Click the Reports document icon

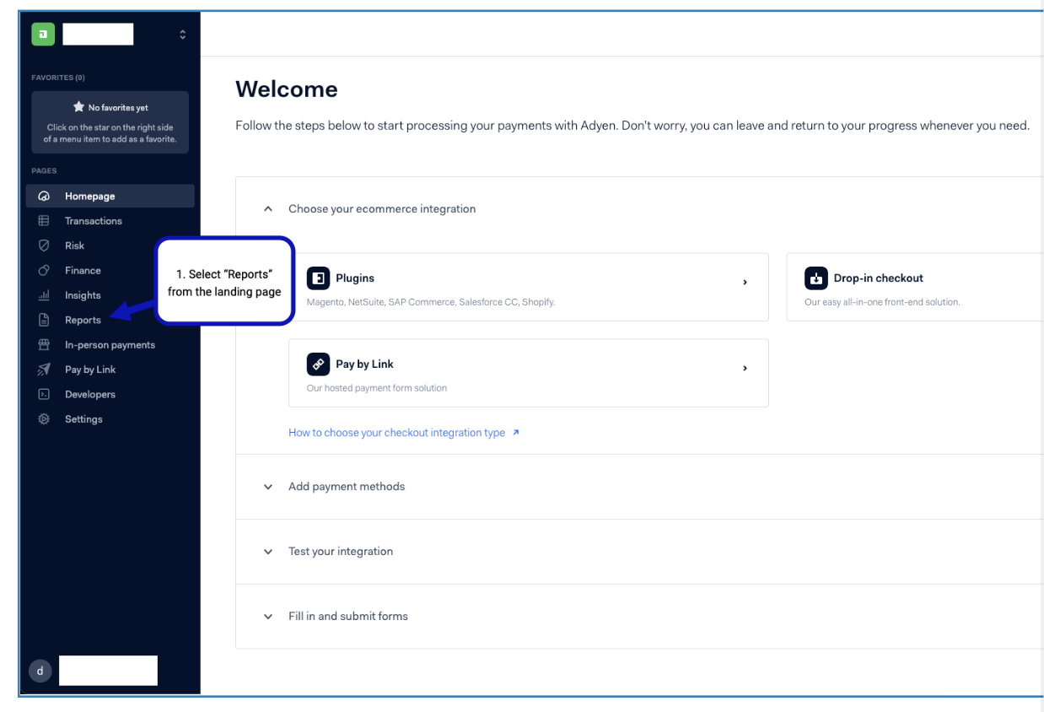(44, 320)
